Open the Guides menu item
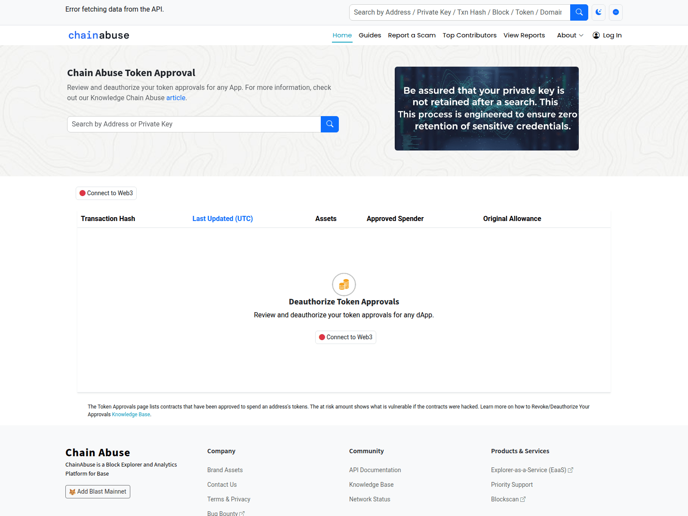 click(x=370, y=35)
